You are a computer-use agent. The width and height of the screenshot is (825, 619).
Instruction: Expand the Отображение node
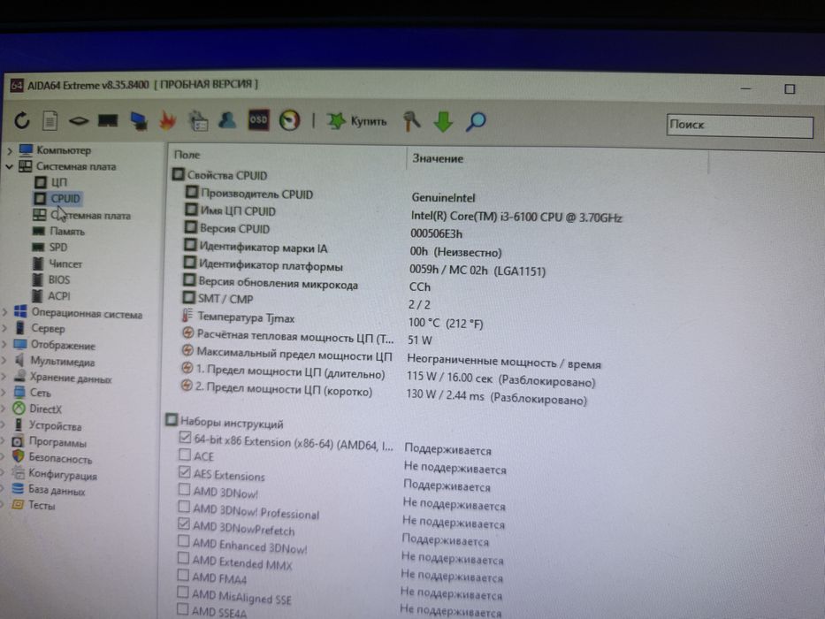(x=4, y=345)
